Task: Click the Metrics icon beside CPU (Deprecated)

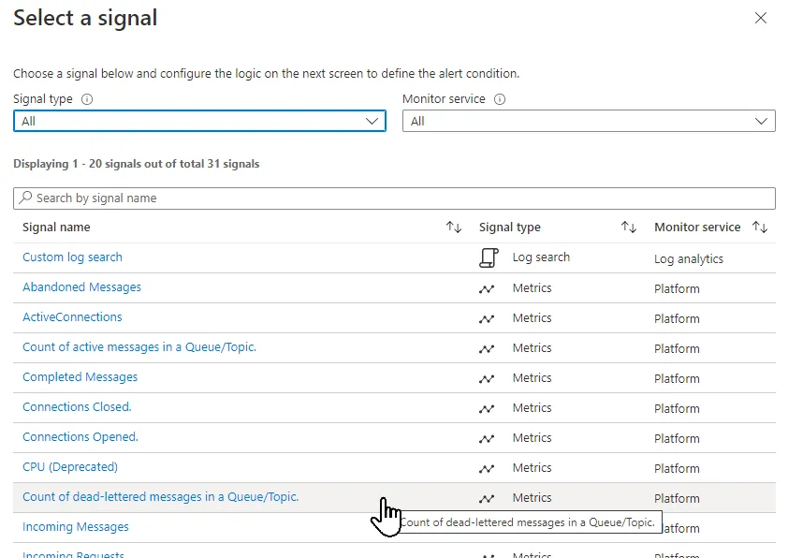Action: tap(487, 469)
